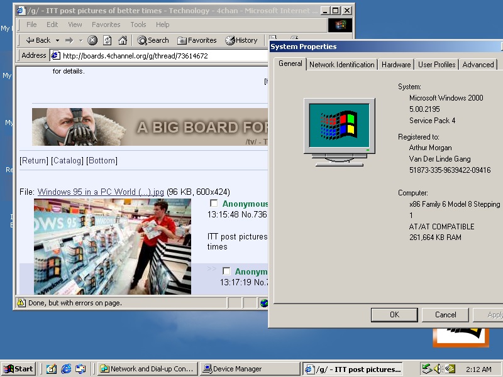
Task: Click the 2:12 AM clock in the tray
Action: click(x=478, y=369)
